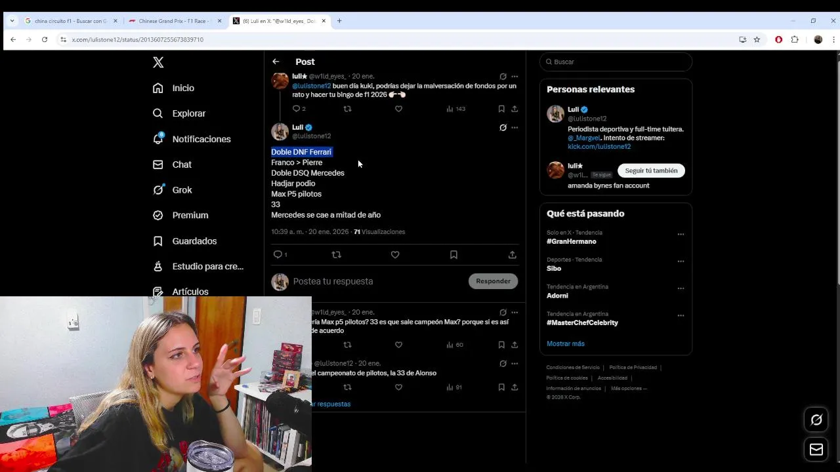
Task: Click 'Más opciones' footer link
Action: point(629,389)
